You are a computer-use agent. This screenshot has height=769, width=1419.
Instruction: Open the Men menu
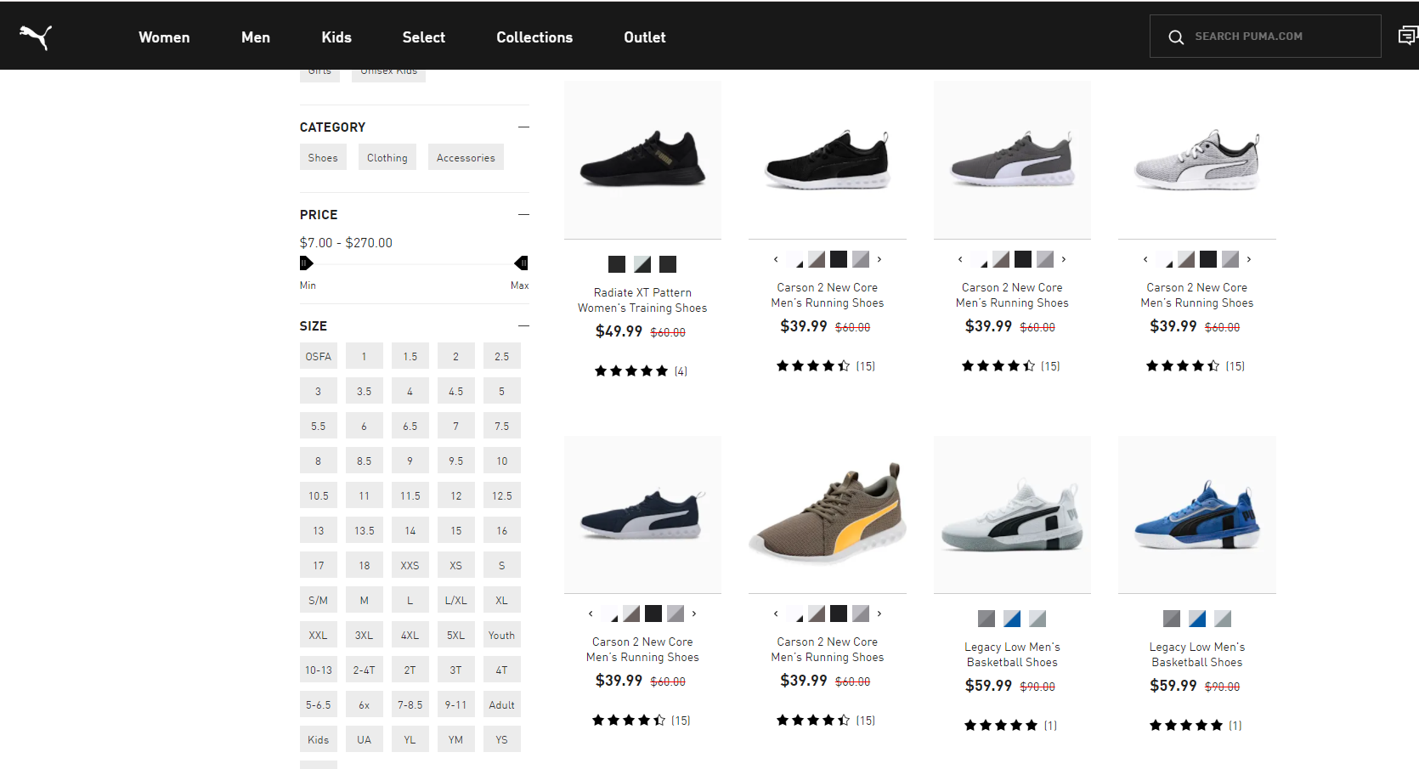(x=256, y=37)
